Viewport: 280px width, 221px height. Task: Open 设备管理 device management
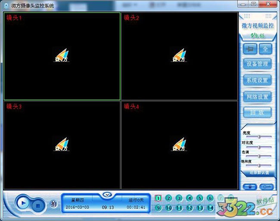(257, 64)
